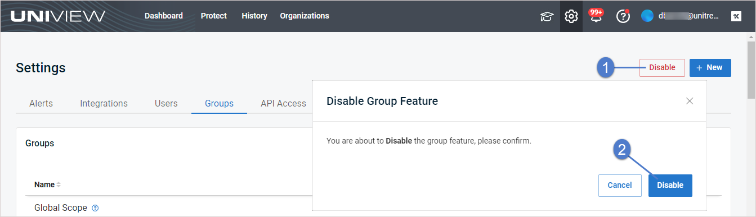Image resolution: width=756 pixels, height=217 pixels.
Task: Open the Organizations menu
Action: pos(305,16)
